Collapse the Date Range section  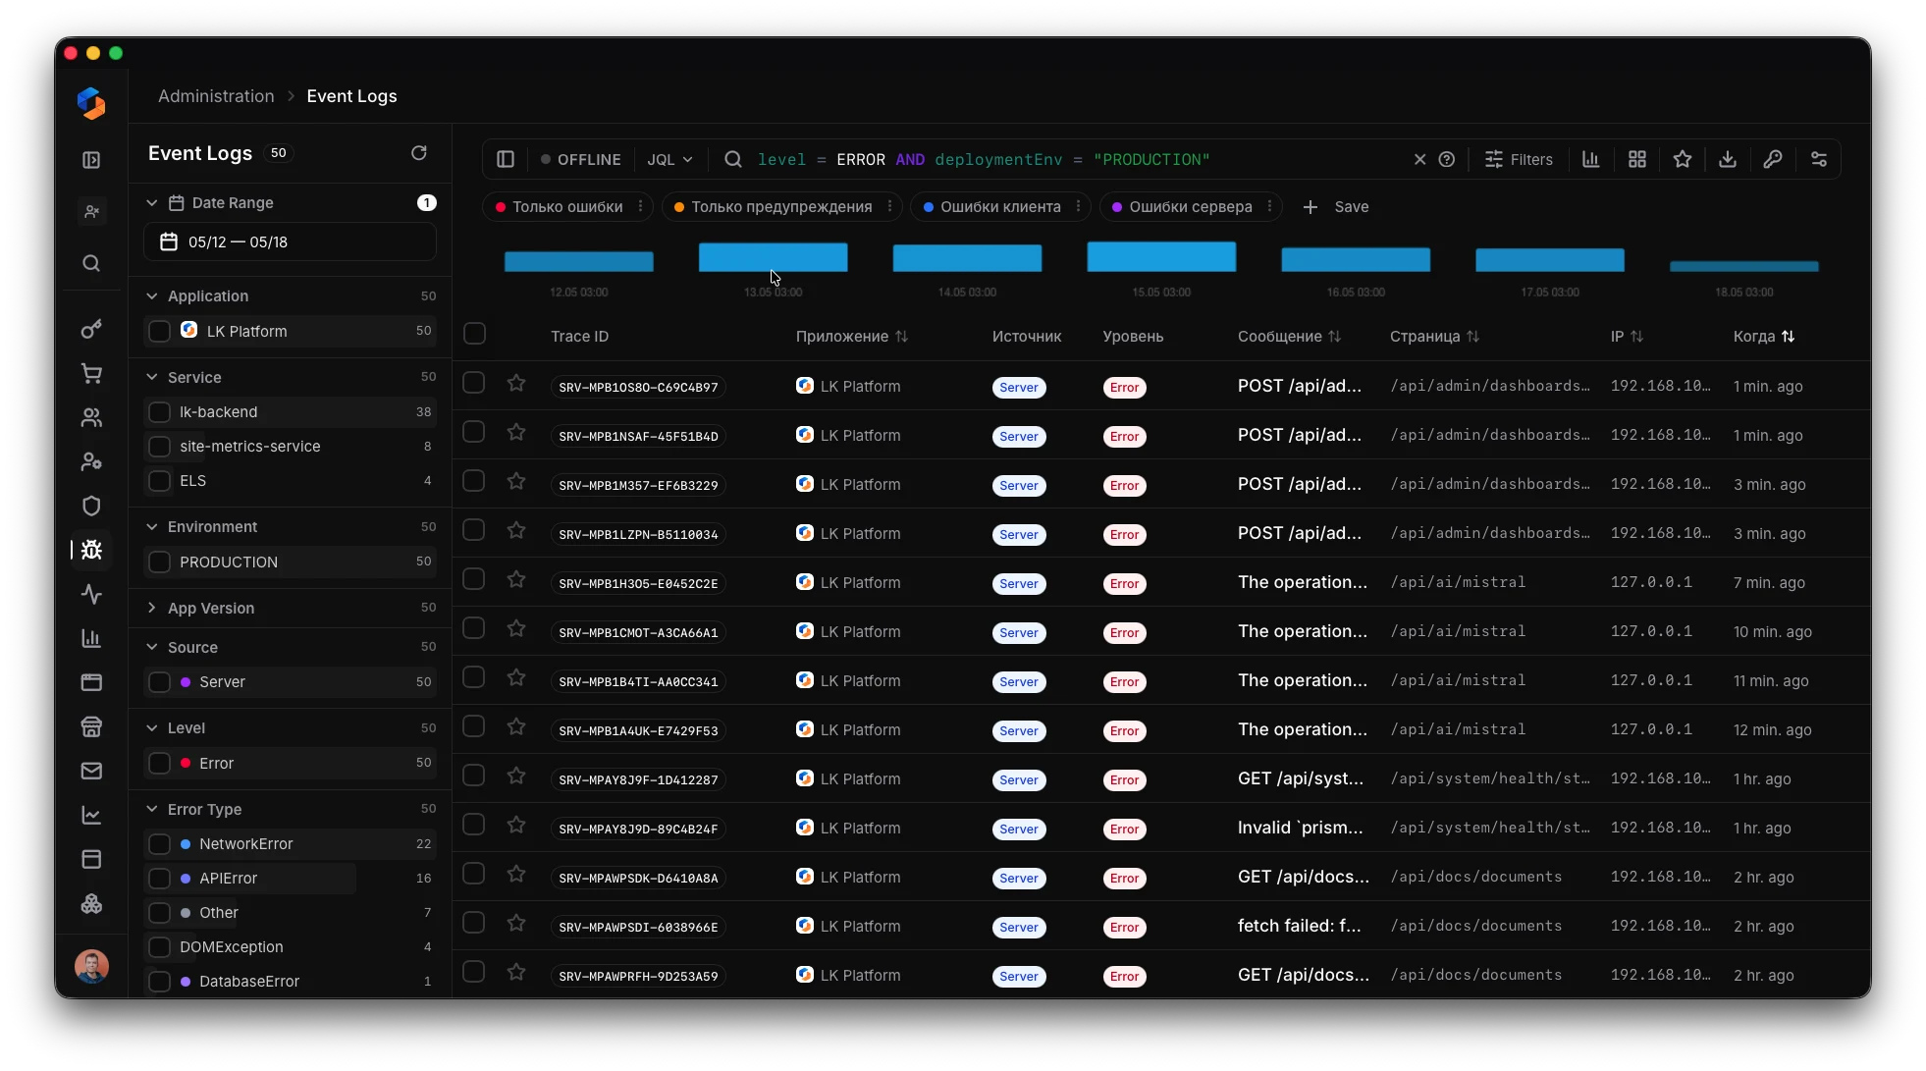[x=152, y=203]
